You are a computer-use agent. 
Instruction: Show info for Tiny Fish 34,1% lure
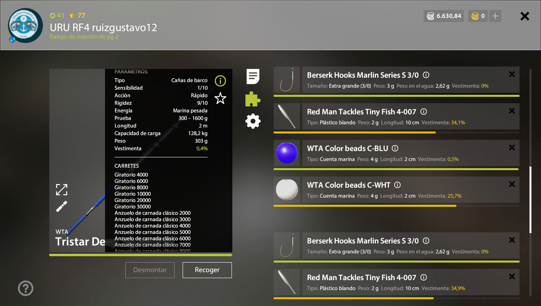424,112
